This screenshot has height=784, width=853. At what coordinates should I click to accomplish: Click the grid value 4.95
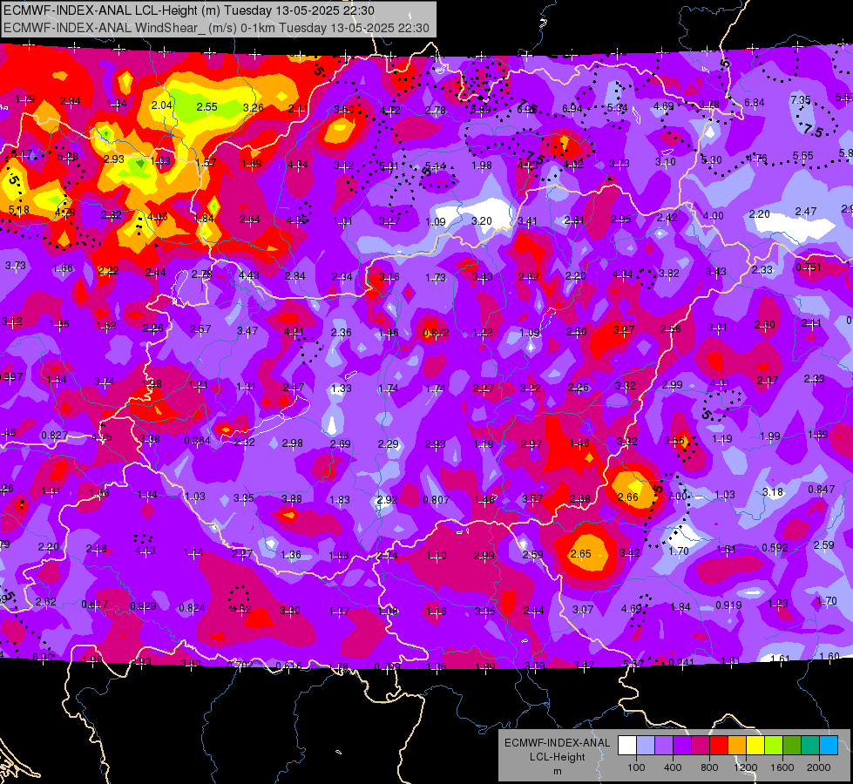click(297, 220)
